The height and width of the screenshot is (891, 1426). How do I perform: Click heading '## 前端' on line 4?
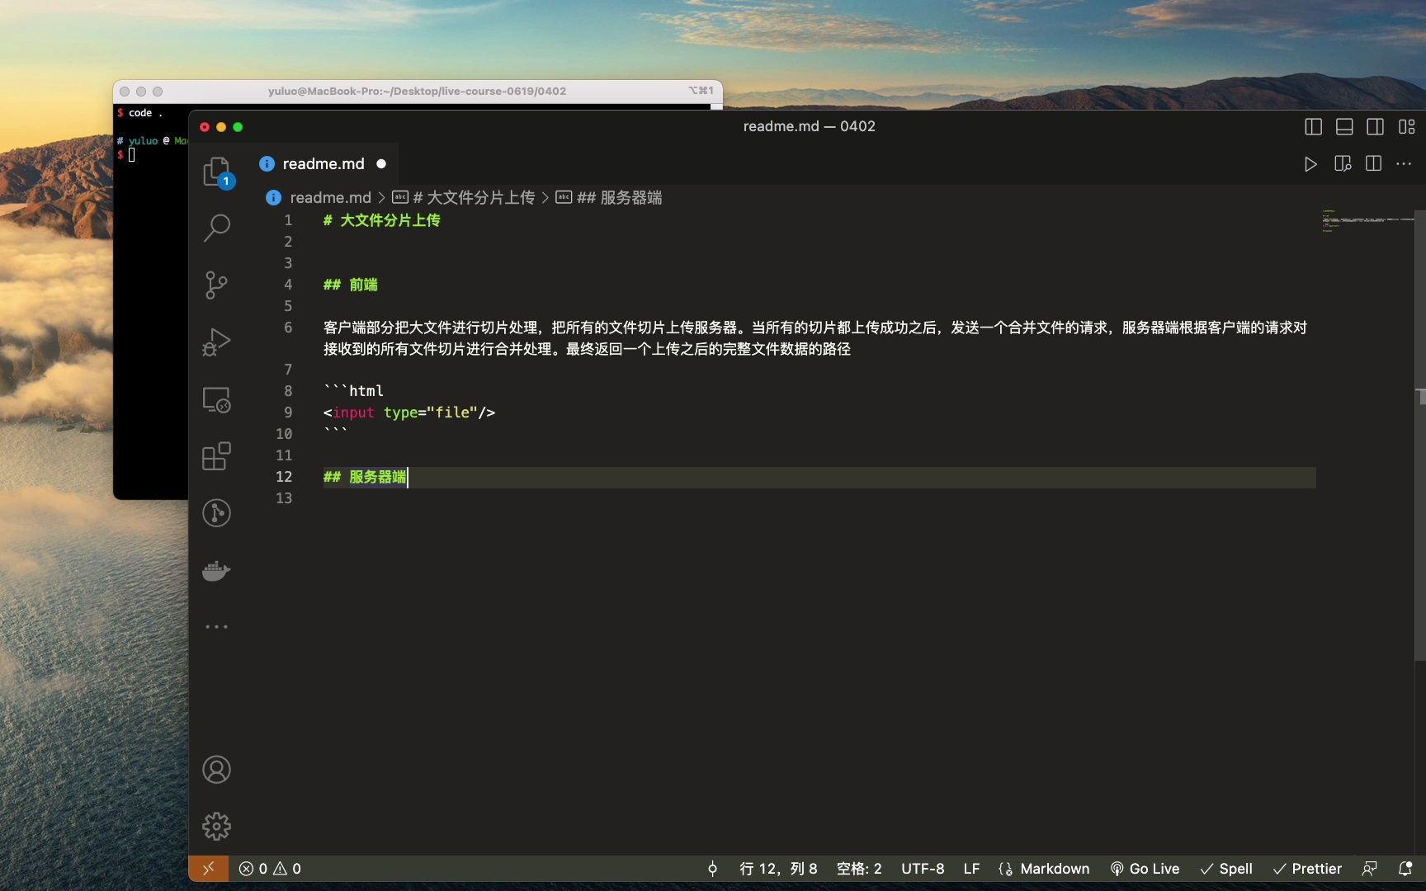coord(351,285)
